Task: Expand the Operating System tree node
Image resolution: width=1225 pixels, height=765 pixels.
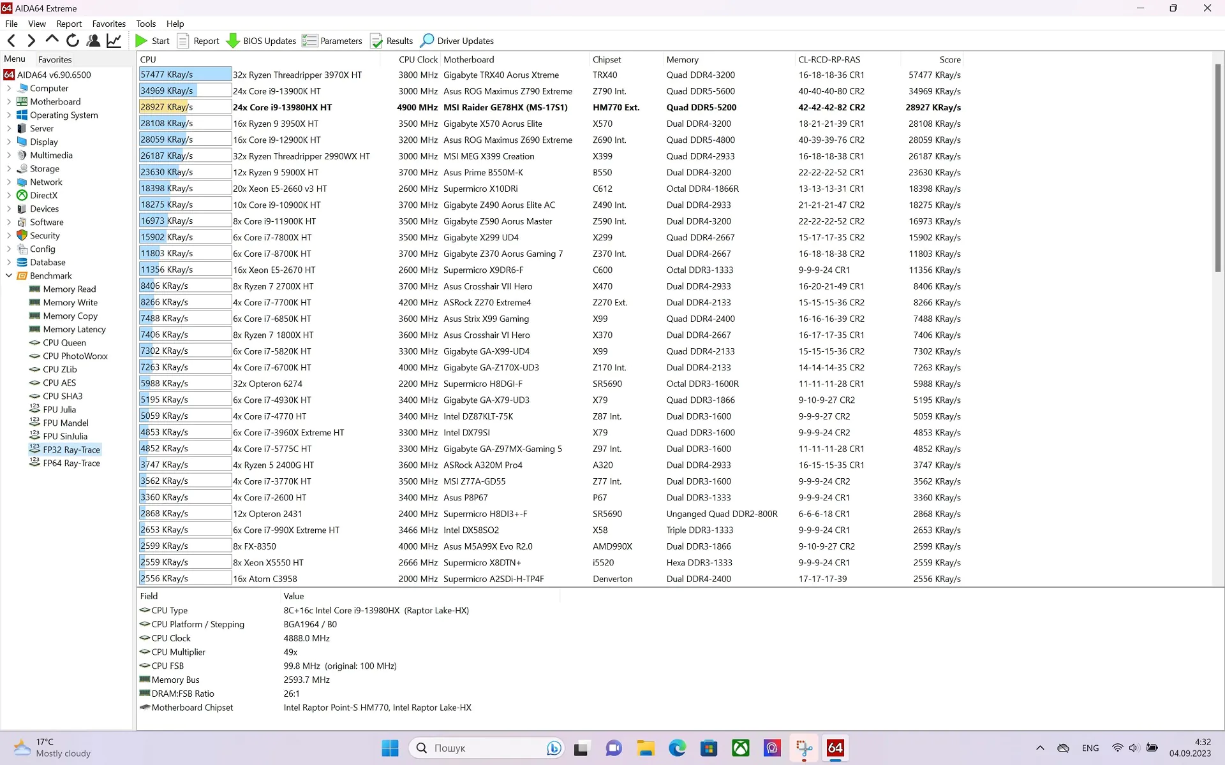Action: coord(9,115)
